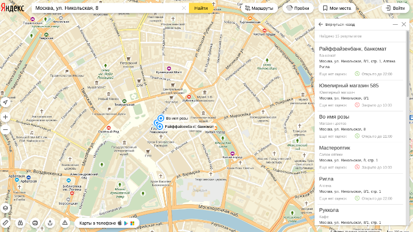413x232 pixels.
Task: Toggle the Пробки traffic layer
Action: coord(298,8)
